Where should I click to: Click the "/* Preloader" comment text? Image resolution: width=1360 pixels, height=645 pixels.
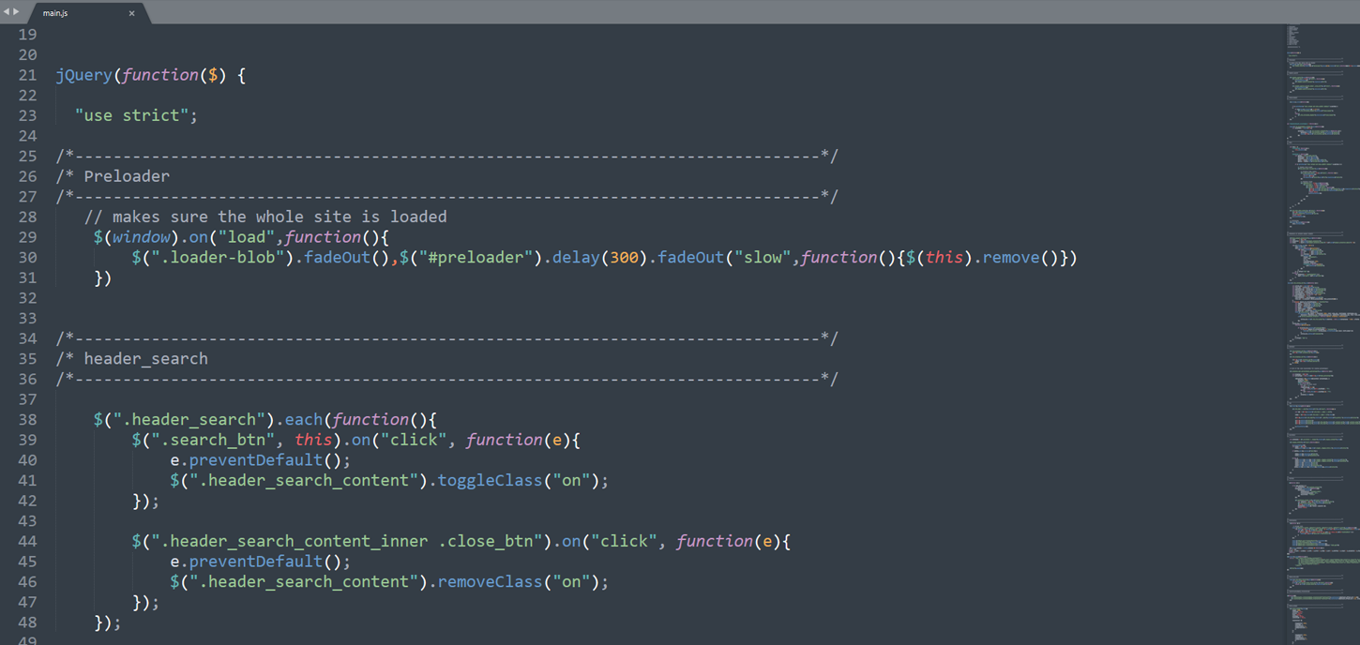[113, 176]
